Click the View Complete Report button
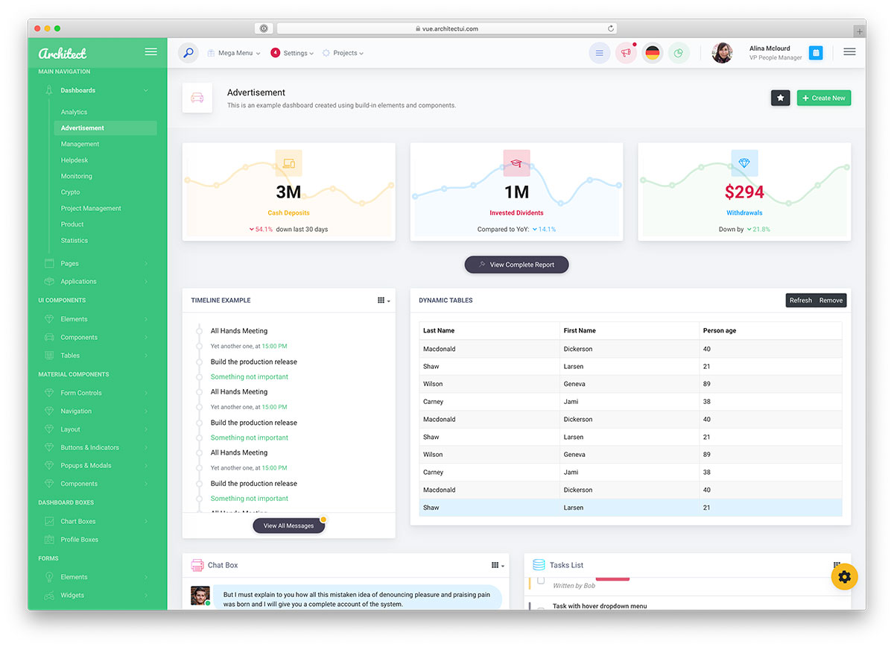 pyautogui.click(x=516, y=265)
